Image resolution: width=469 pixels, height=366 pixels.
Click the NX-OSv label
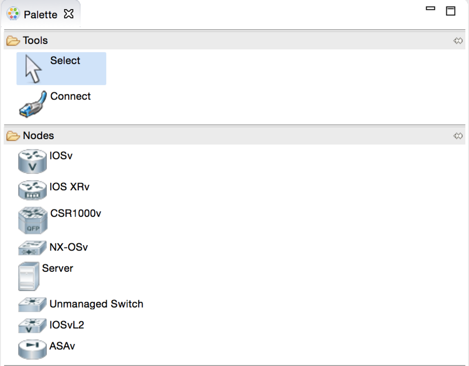(x=69, y=247)
